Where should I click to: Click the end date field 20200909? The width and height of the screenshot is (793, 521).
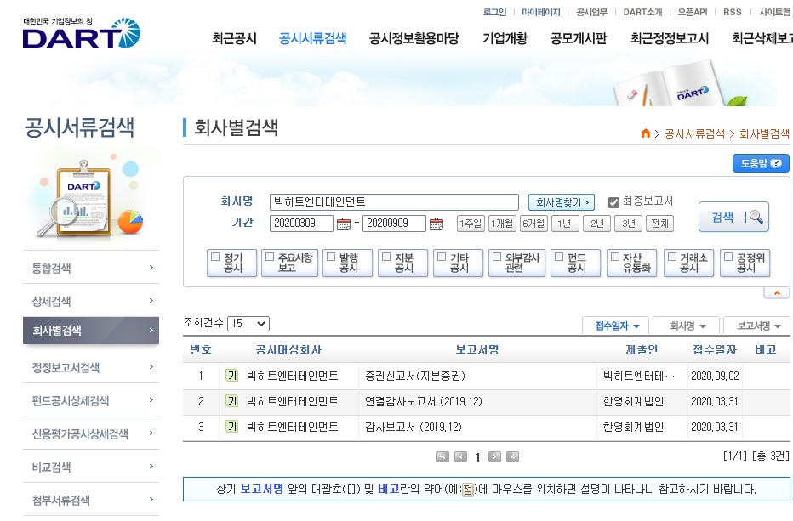coord(394,224)
